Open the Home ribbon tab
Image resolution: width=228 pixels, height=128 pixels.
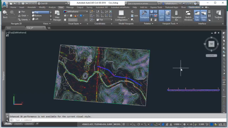point(13,7)
